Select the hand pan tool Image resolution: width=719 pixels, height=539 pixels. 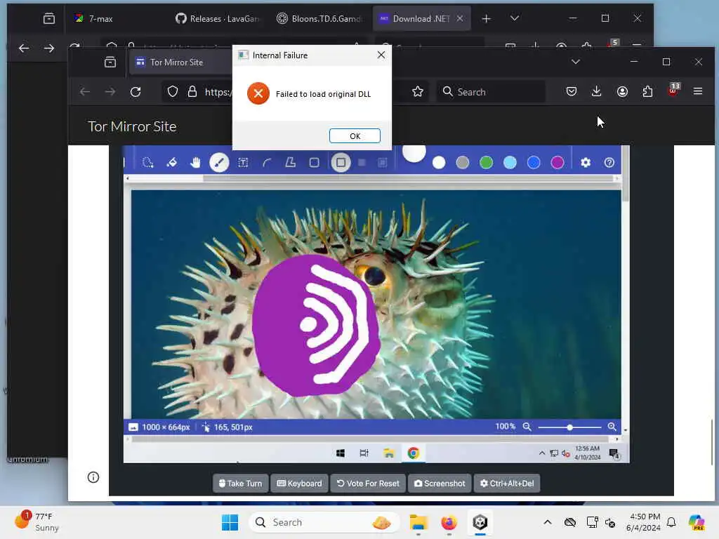click(x=195, y=162)
